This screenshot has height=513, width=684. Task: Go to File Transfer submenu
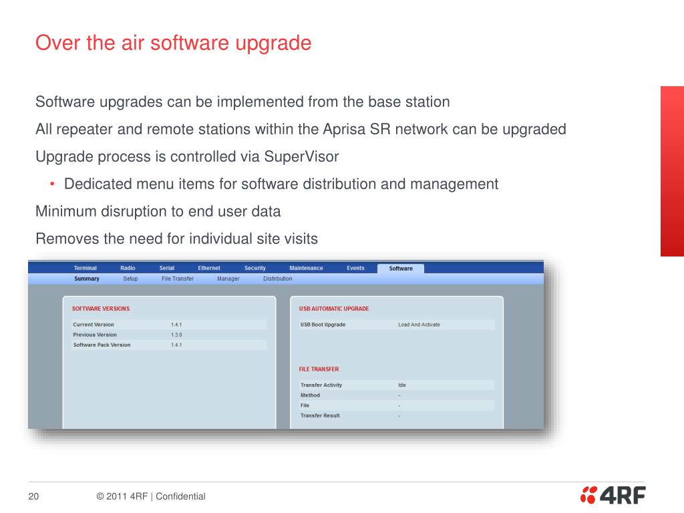178,279
